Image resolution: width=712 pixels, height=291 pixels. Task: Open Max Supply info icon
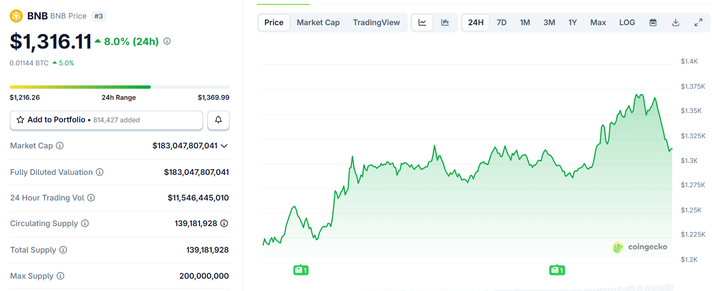pyautogui.click(x=61, y=276)
